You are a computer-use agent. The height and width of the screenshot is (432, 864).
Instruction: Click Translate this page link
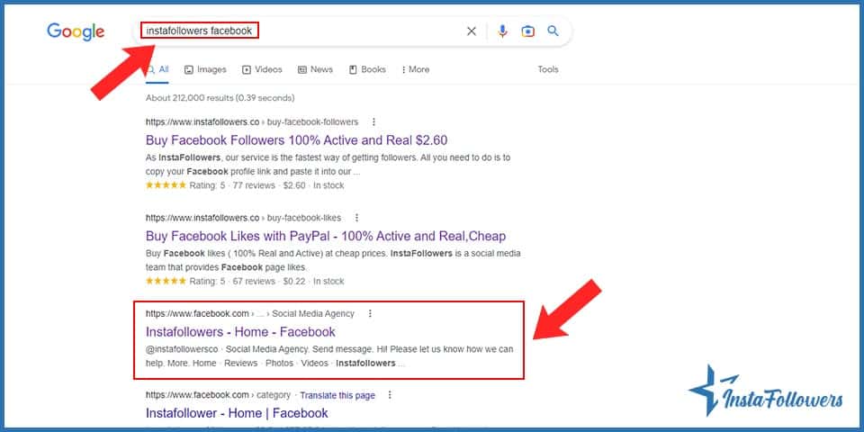point(337,396)
